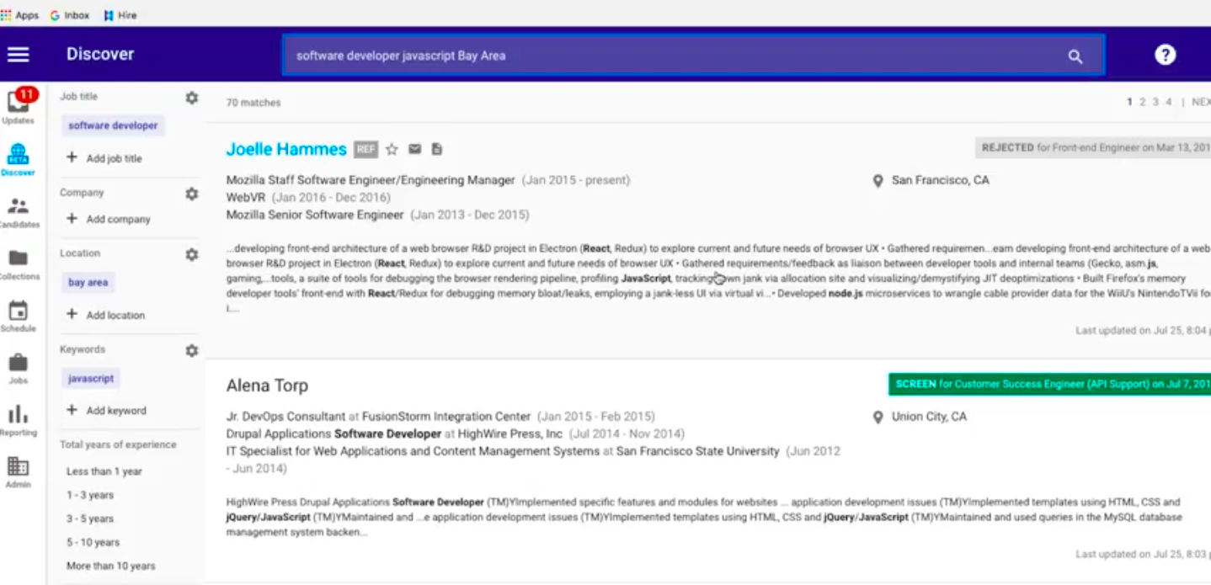Open Discover in the sidebar
This screenshot has width=1211, height=585.
[x=18, y=159]
